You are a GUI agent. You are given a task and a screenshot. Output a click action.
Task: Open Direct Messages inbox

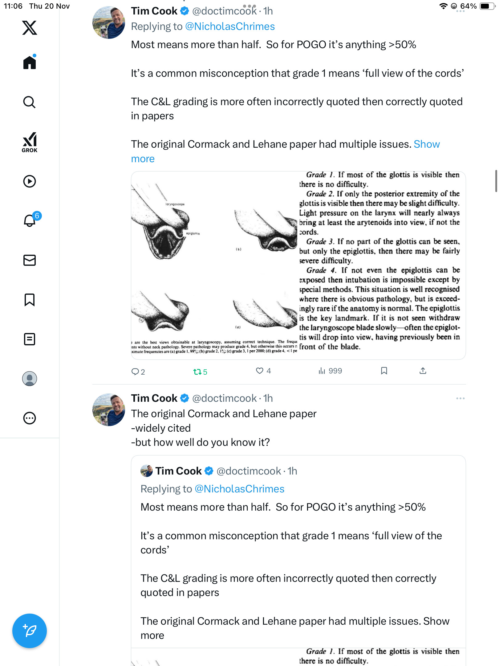[30, 260]
